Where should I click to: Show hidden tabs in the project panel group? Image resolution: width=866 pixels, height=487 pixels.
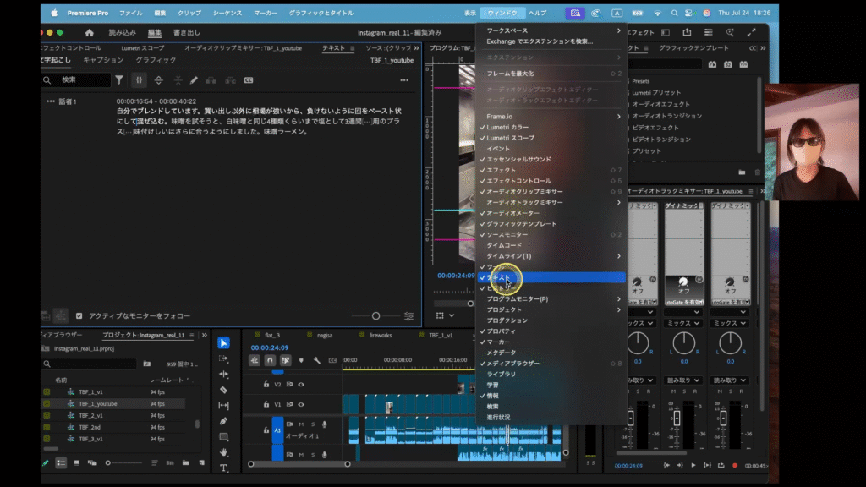[205, 335]
